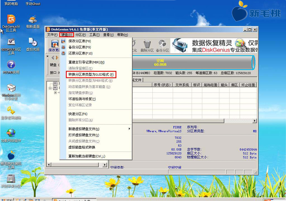Open the 登录密码清除 key icon
The width and height of the screenshot is (286, 201).
[x=11, y=113]
